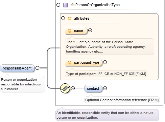Click the @ icon in participantType attribute
Screen dimensions: 165x122
click(x=69, y=62)
